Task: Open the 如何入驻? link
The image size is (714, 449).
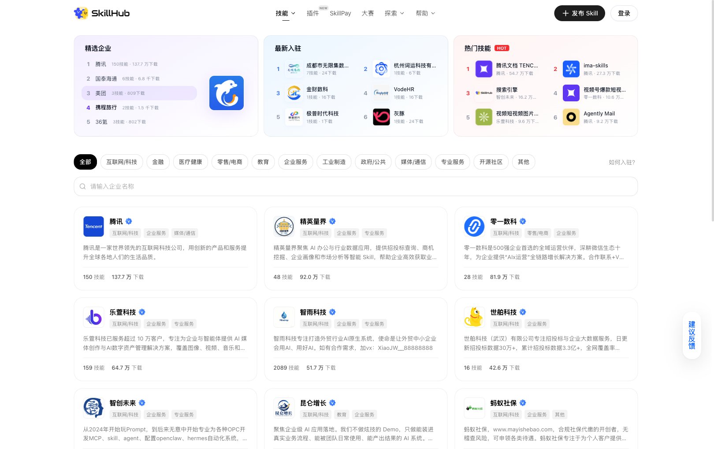Action: 622,162
